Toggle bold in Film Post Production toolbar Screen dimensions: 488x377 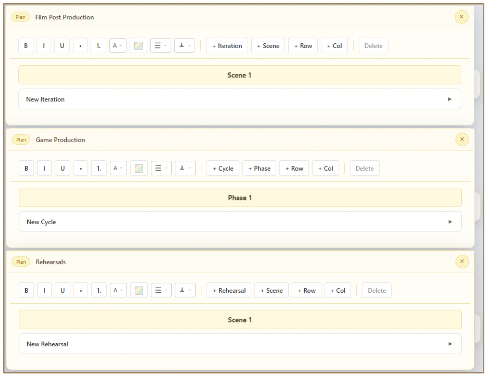26,46
